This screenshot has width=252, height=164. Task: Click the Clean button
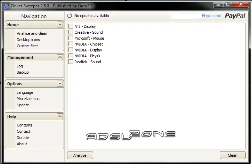pyautogui.click(x=233, y=155)
